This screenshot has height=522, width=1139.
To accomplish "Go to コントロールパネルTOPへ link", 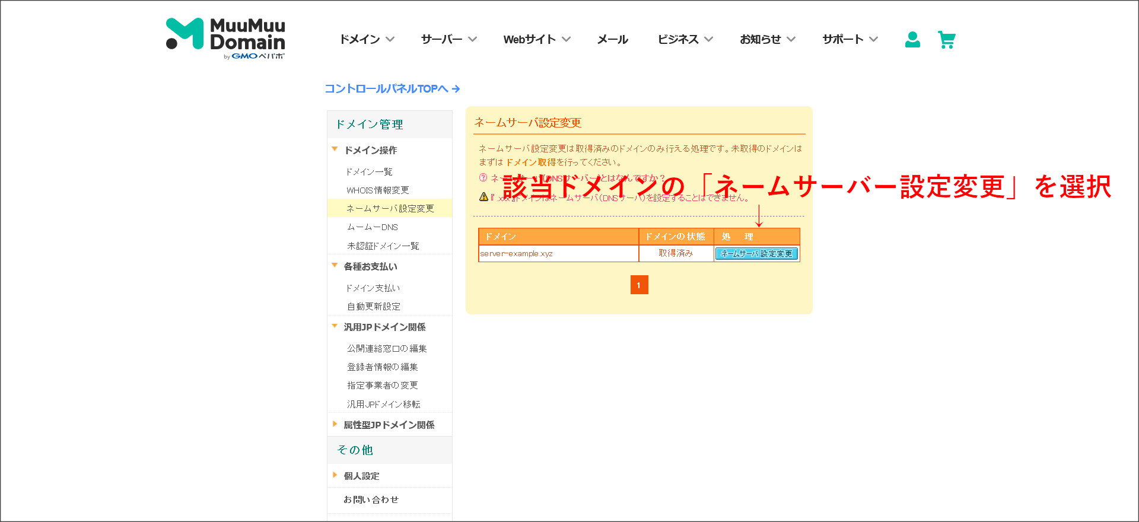I will tap(392, 88).
